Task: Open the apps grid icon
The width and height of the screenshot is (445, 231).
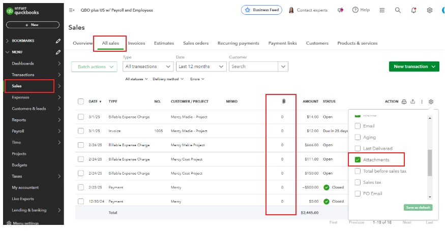Action: (382, 10)
